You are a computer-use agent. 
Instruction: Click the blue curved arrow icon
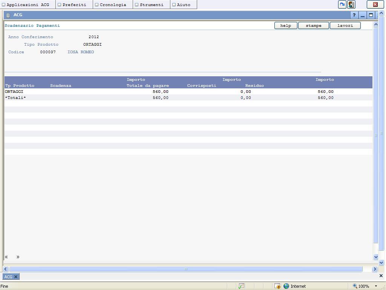[342, 5]
